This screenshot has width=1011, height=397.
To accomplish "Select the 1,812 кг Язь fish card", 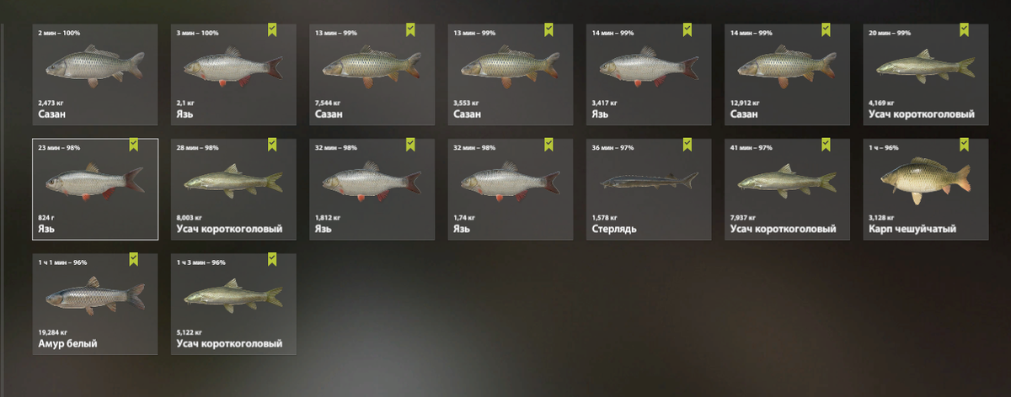I will coord(372,189).
